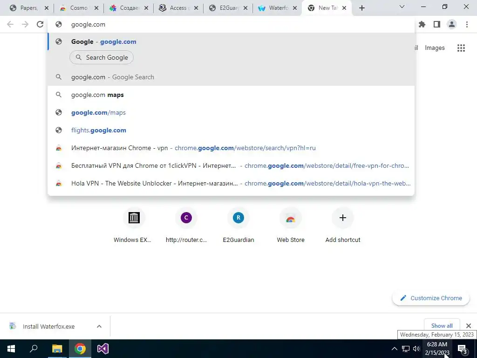
Task: Open the profile avatar icon
Action: click(x=452, y=24)
